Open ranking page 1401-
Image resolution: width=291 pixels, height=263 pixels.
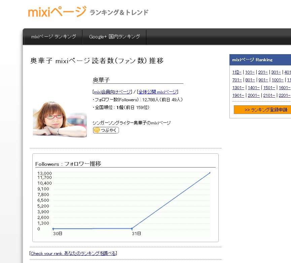point(254,87)
